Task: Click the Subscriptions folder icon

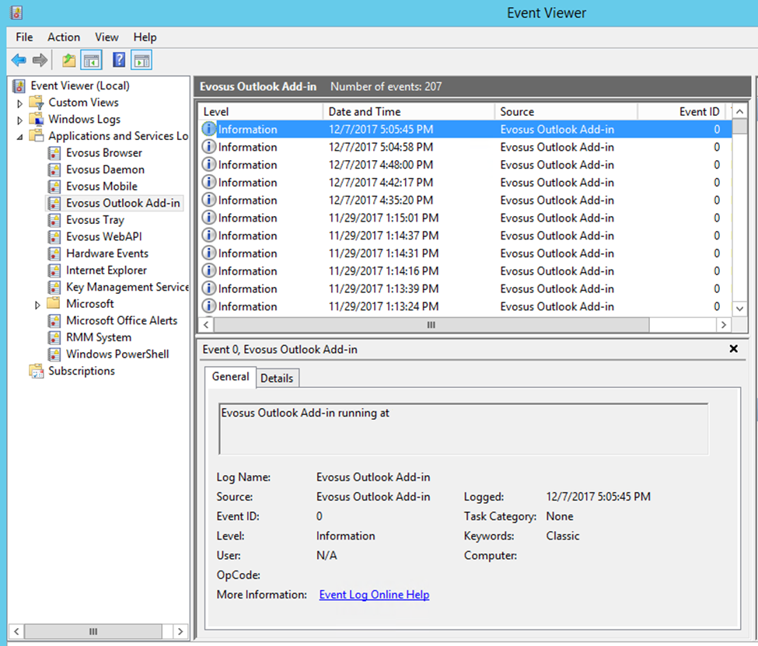Action: pyautogui.click(x=37, y=371)
